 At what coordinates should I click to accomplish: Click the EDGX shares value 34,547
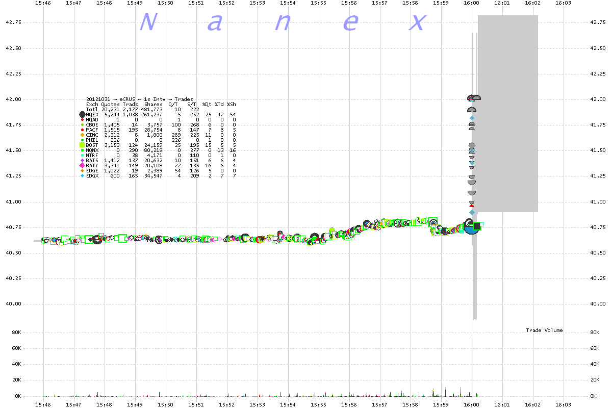[x=154, y=175]
